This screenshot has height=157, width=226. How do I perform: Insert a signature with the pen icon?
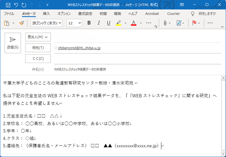click(x=179, y=23)
